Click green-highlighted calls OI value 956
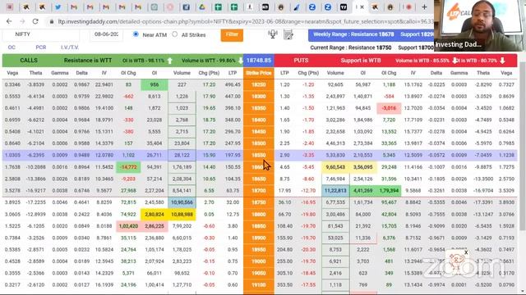The height and width of the screenshot is (295, 526). pos(155,84)
